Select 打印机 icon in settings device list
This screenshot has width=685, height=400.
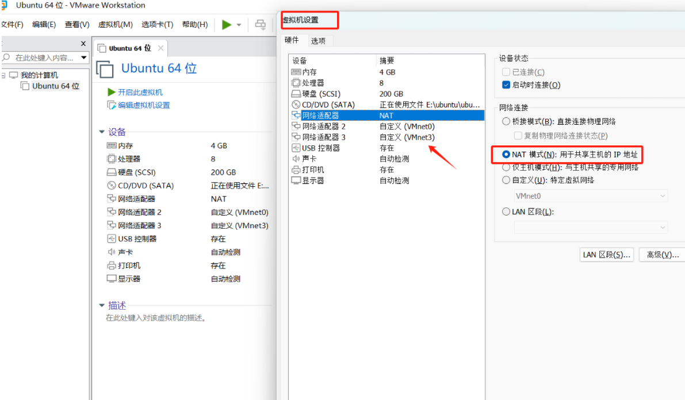coord(296,170)
